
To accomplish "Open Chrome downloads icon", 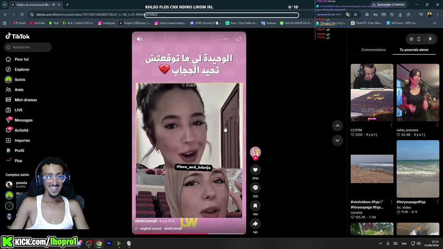I will pyautogui.click(x=400, y=15).
